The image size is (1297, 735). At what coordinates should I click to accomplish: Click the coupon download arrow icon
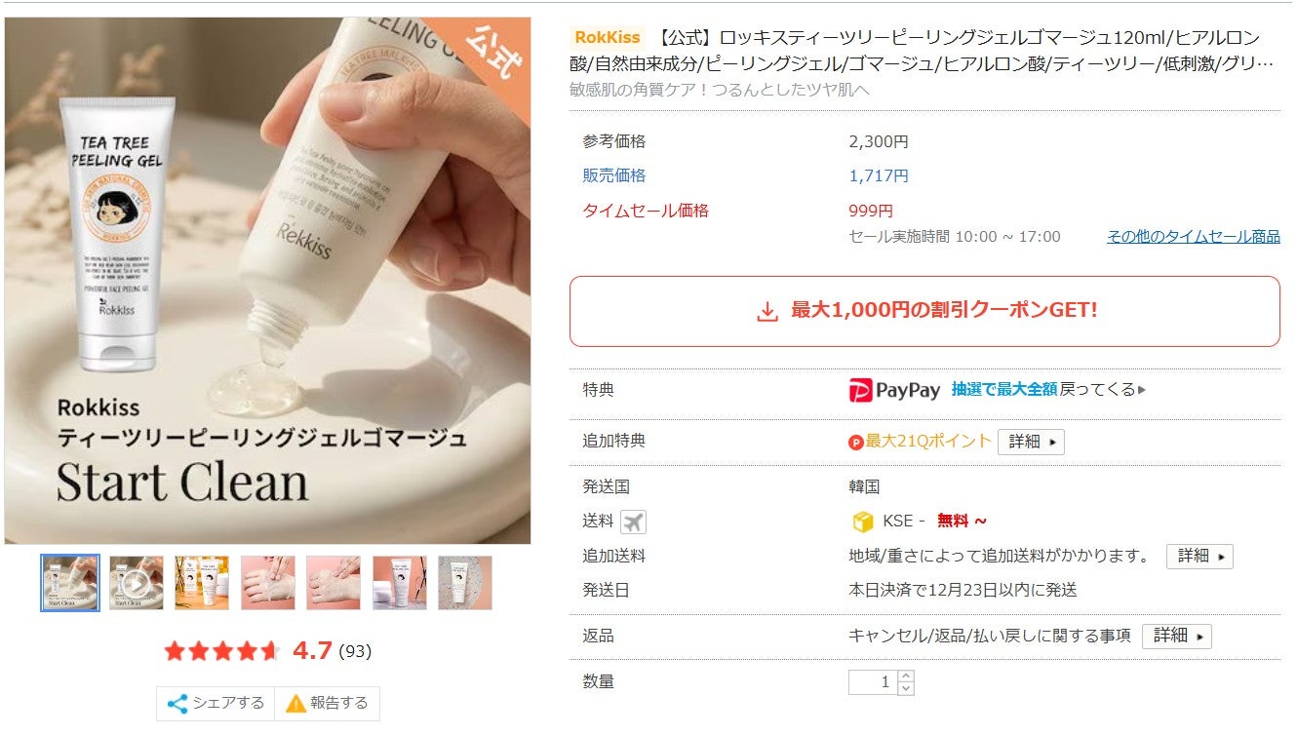click(x=767, y=311)
